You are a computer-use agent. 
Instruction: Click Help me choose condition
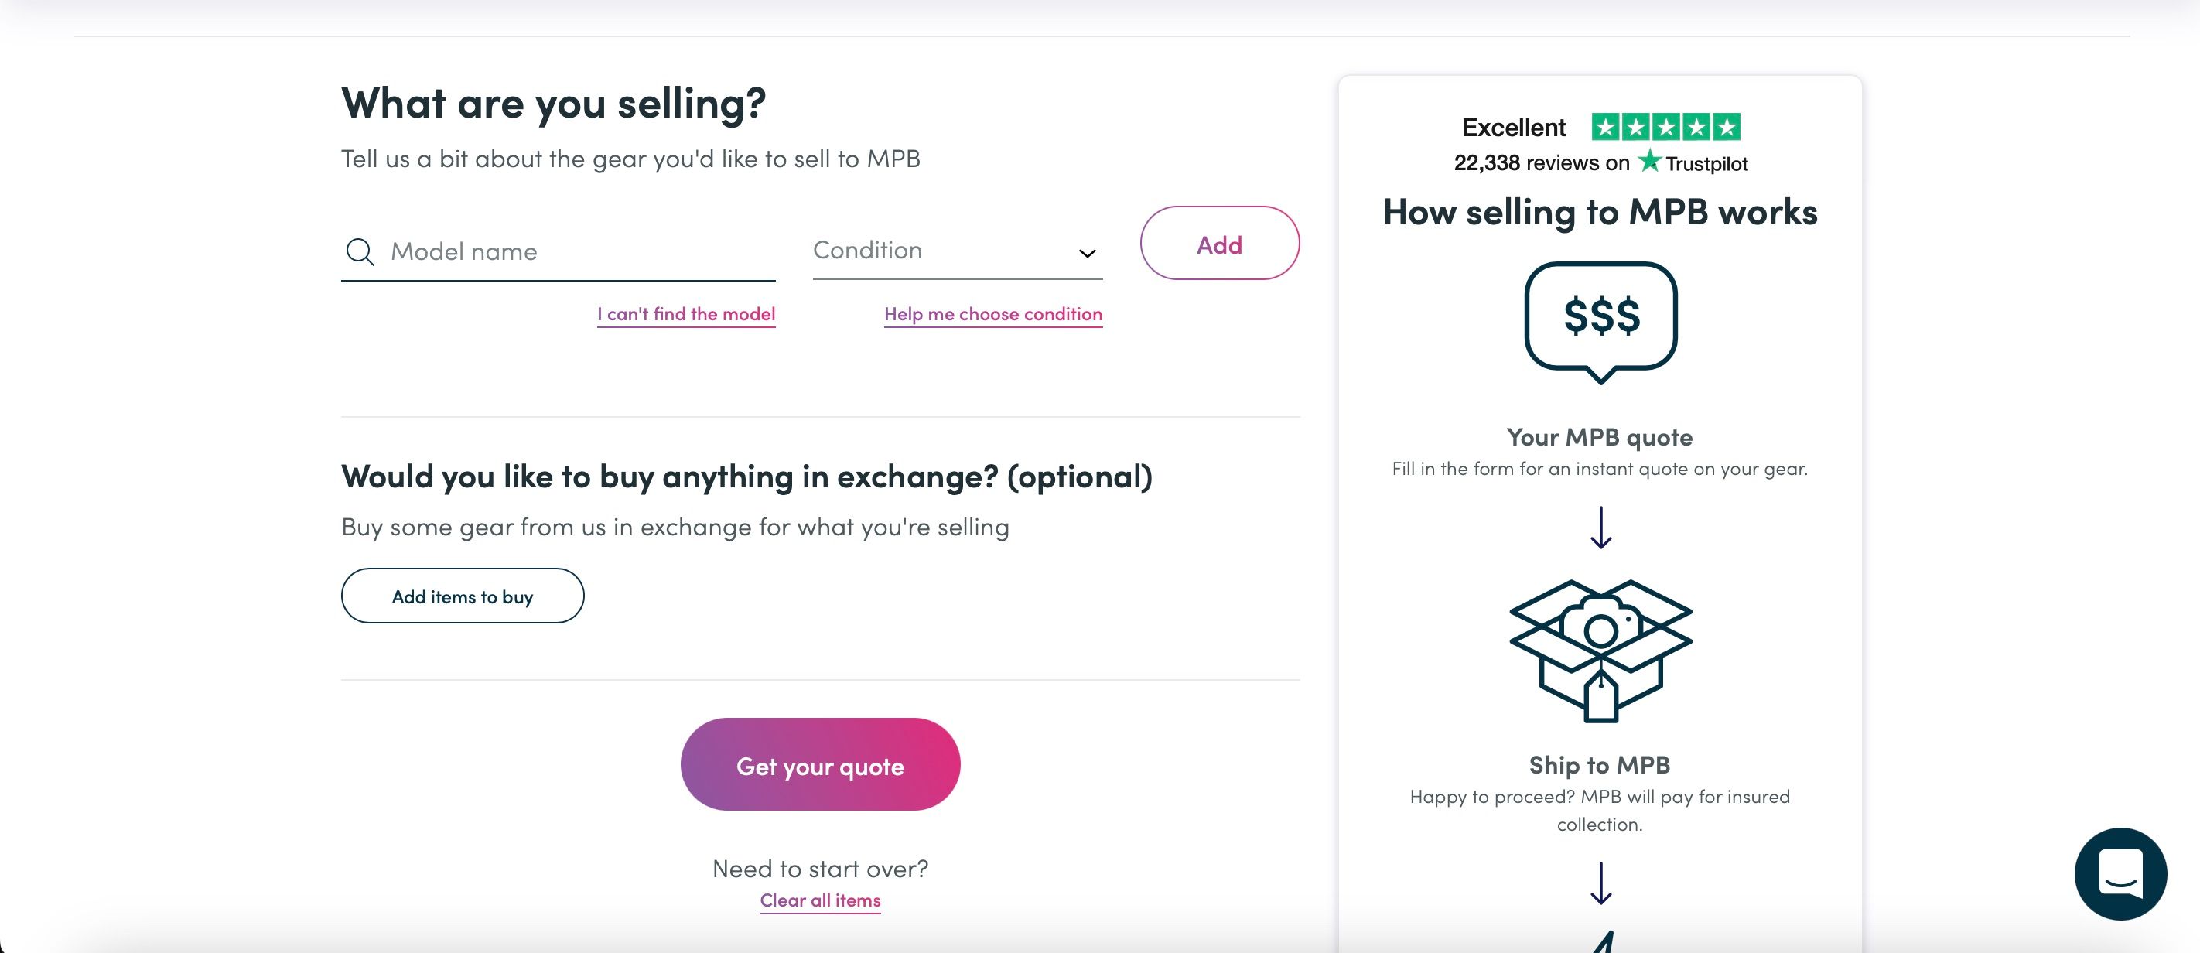pyautogui.click(x=992, y=313)
